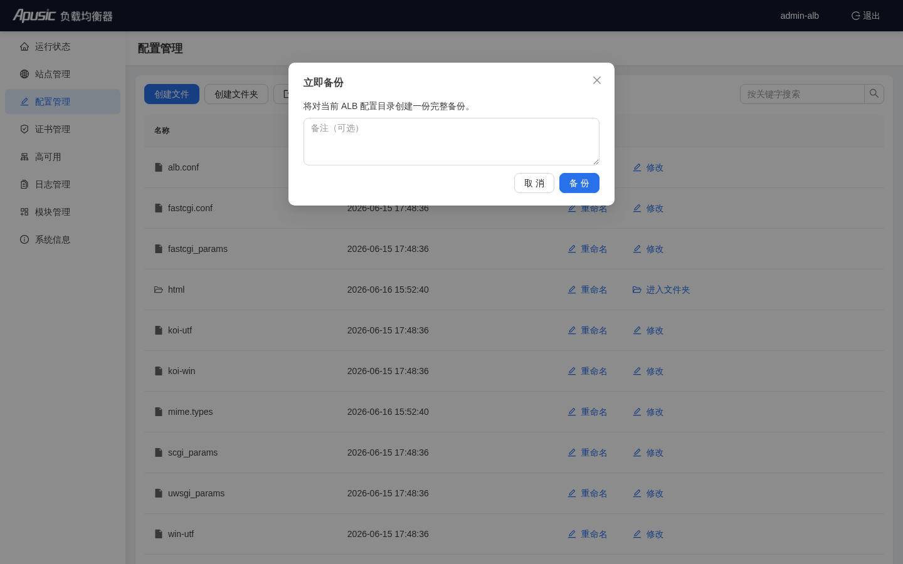Viewport: 903px width, 564px height.
Task: Focus the 按关键字搜索 search box
Action: (802, 94)
